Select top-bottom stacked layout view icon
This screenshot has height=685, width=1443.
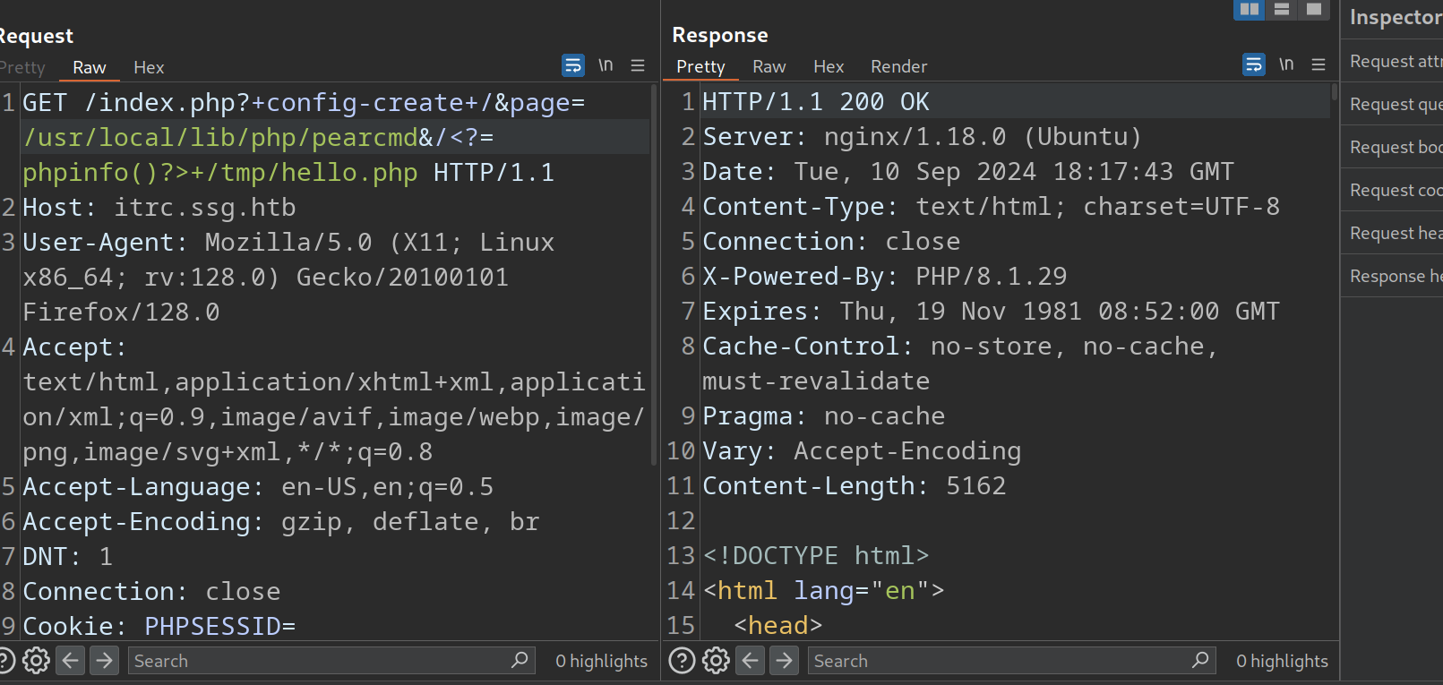coord(1282,9)
